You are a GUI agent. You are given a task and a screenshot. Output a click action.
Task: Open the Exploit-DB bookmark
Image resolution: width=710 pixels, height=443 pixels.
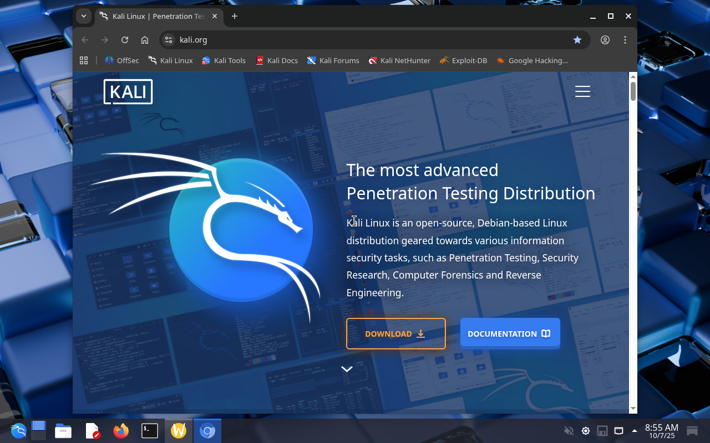463,60
